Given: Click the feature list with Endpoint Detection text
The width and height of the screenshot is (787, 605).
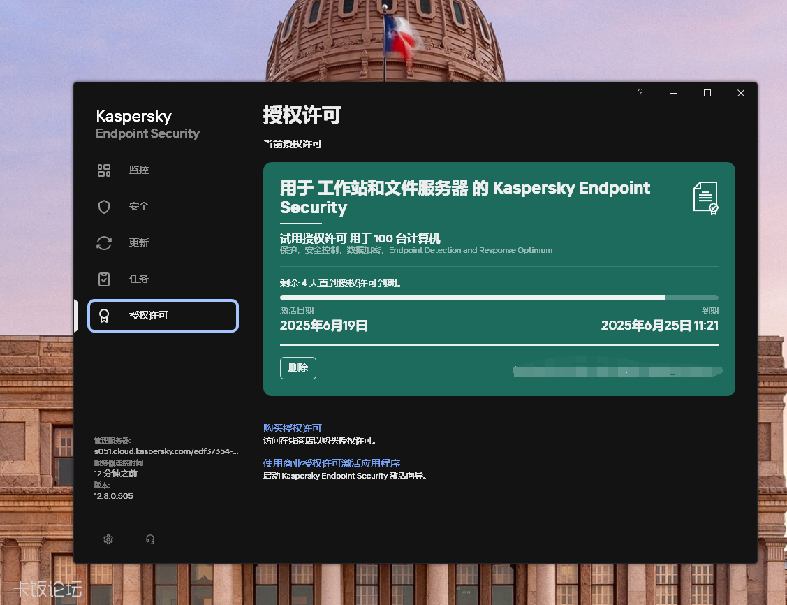Looking at the screenshot, I should 416,250.
